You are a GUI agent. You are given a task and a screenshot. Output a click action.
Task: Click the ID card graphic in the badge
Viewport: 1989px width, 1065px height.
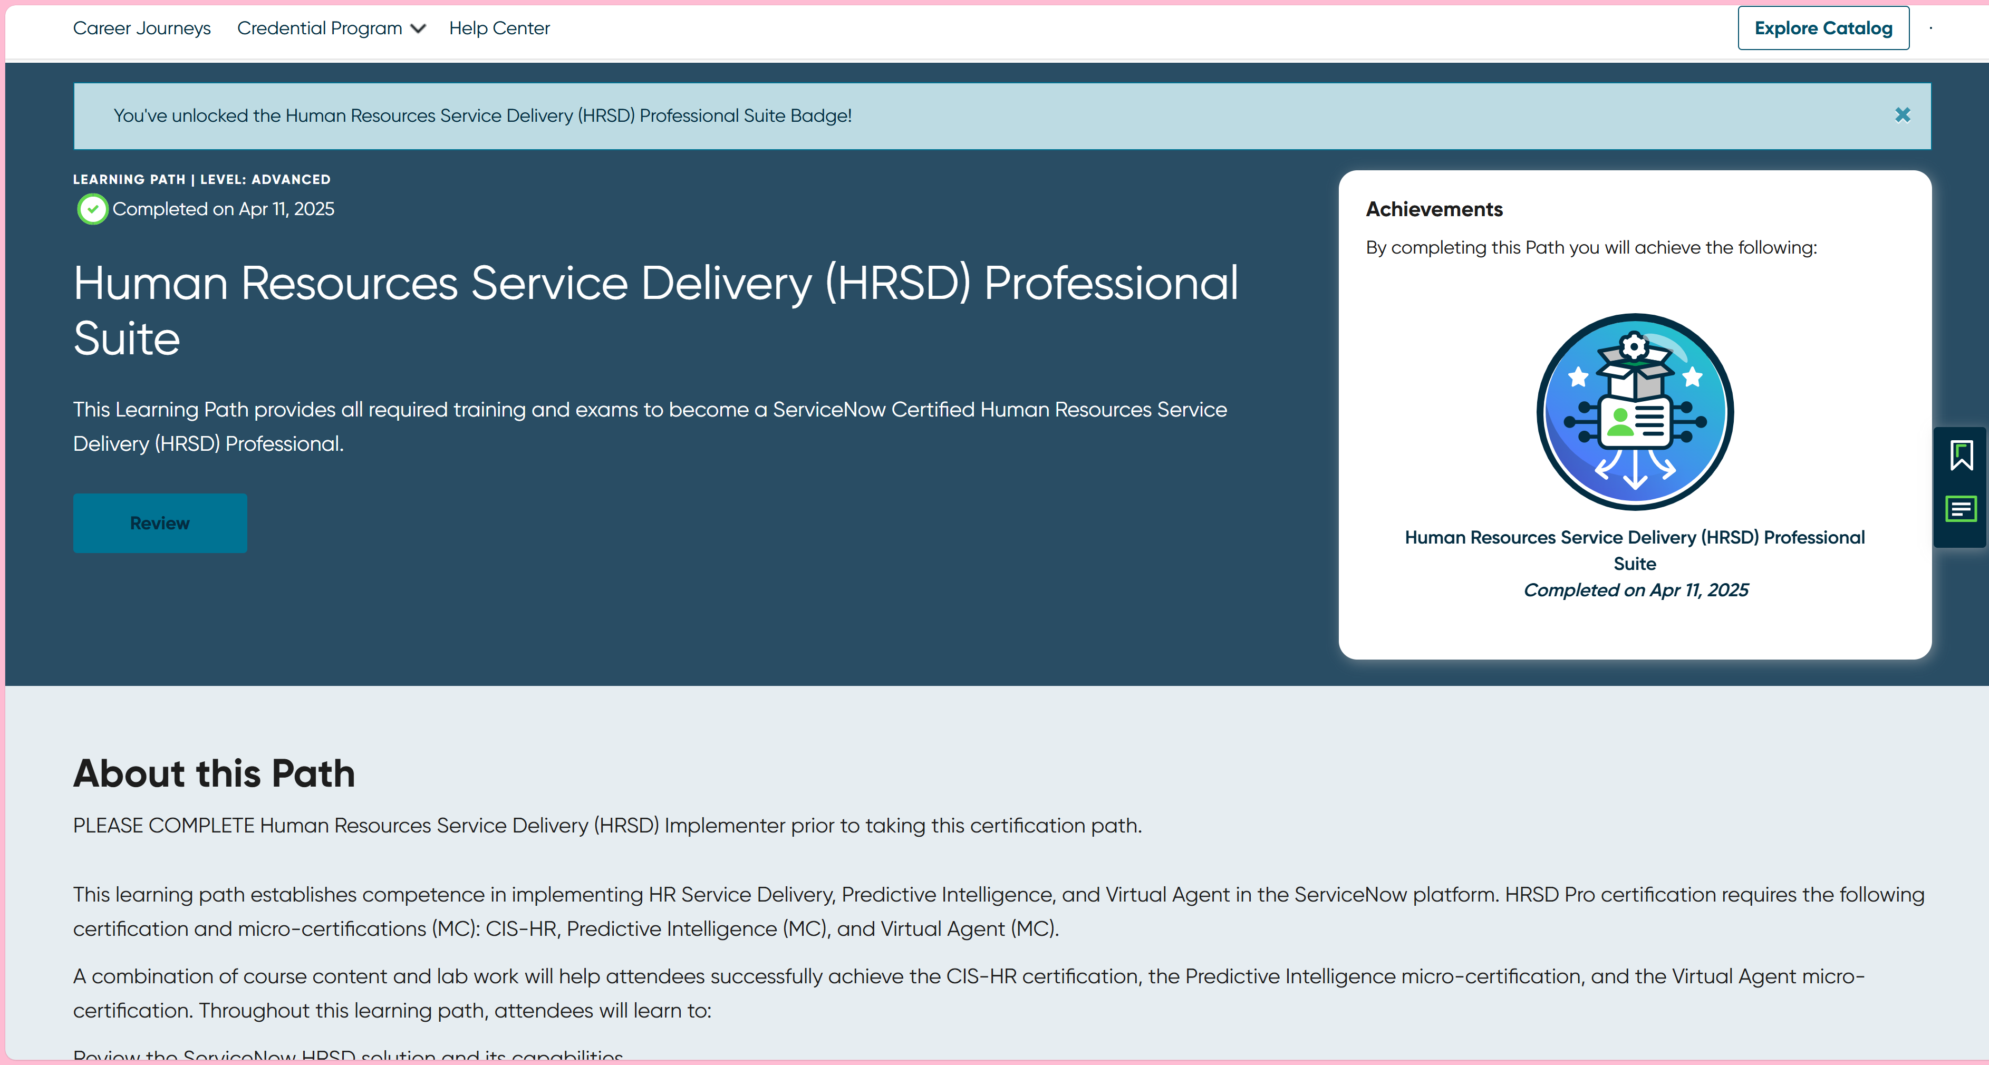pyautogui.click(x=1635, y=422)
